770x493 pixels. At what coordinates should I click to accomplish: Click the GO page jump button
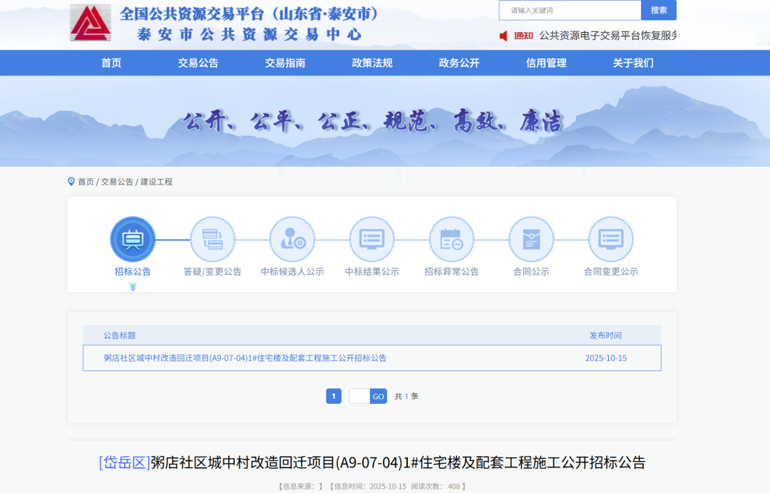(x=378, y=396)
